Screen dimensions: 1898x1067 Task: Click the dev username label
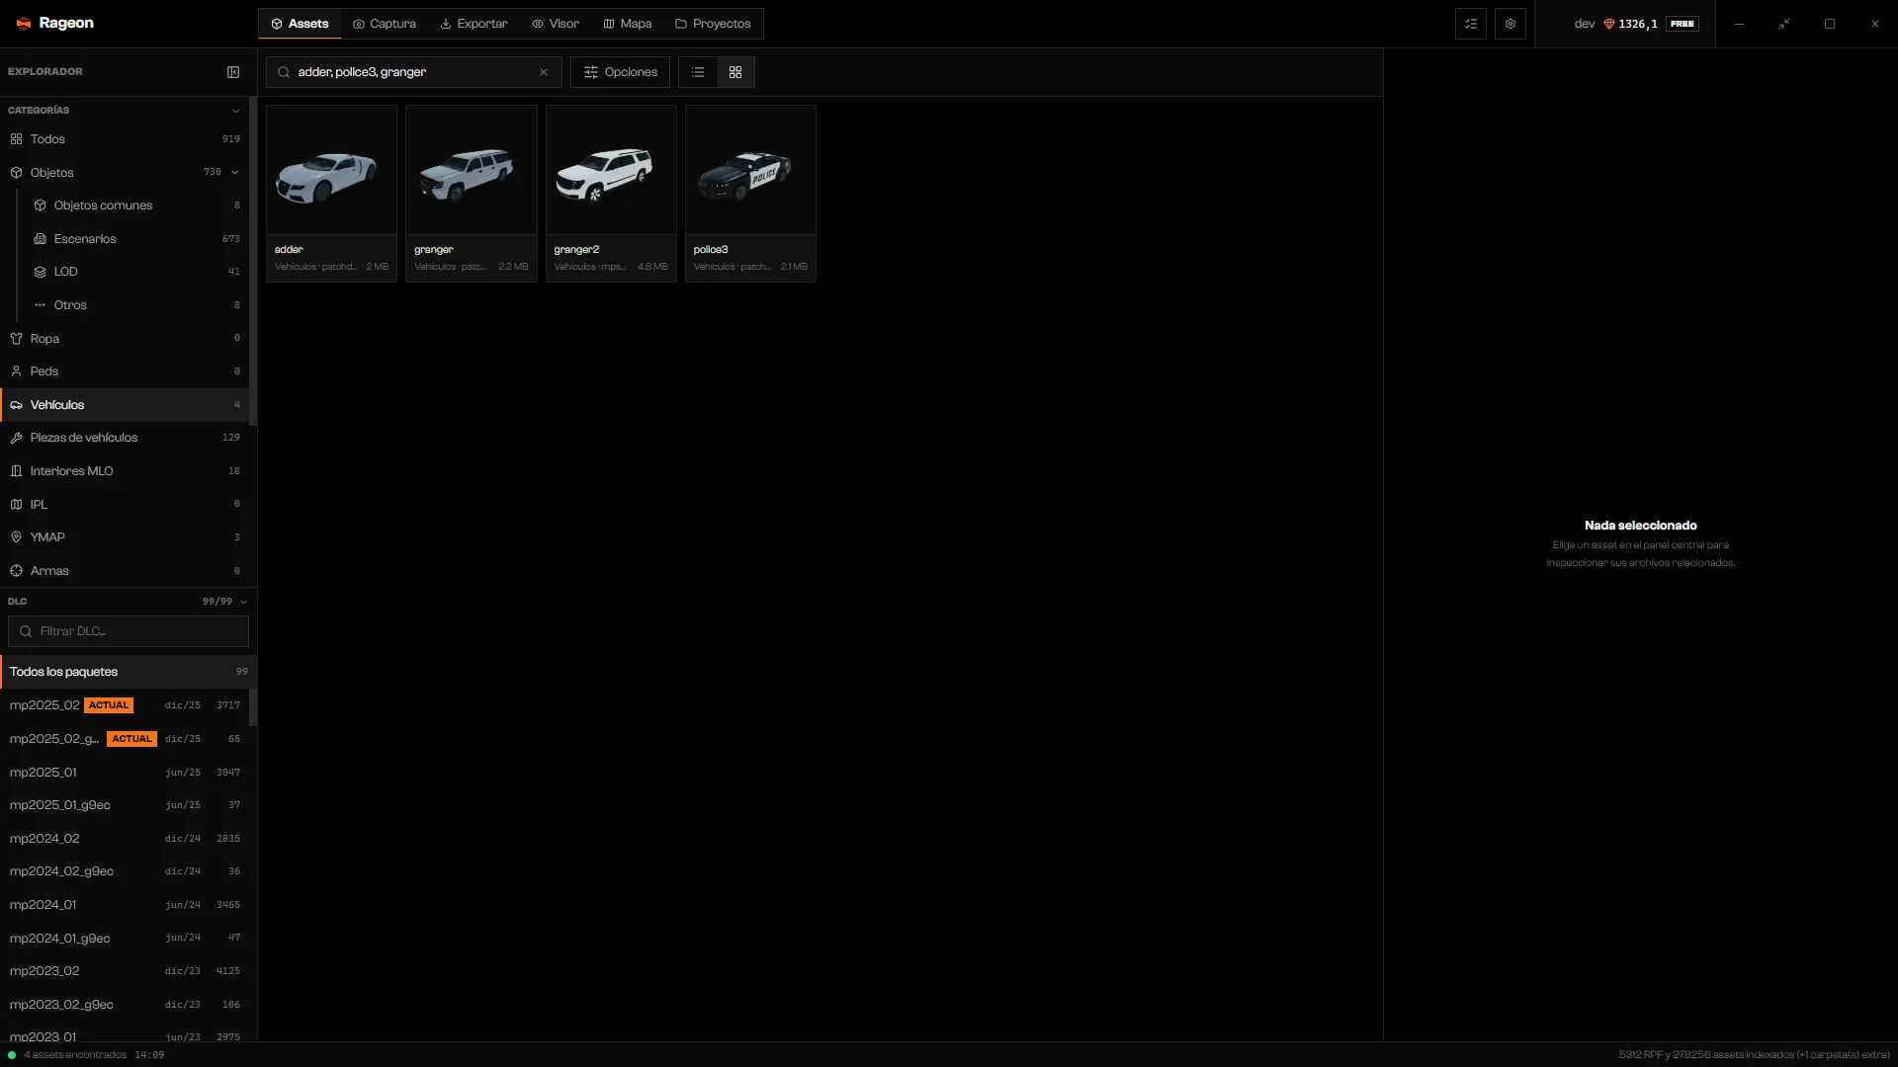point(1585,24)
